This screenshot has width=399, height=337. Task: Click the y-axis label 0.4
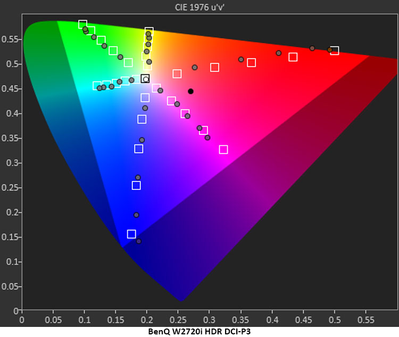coord(12,114)
